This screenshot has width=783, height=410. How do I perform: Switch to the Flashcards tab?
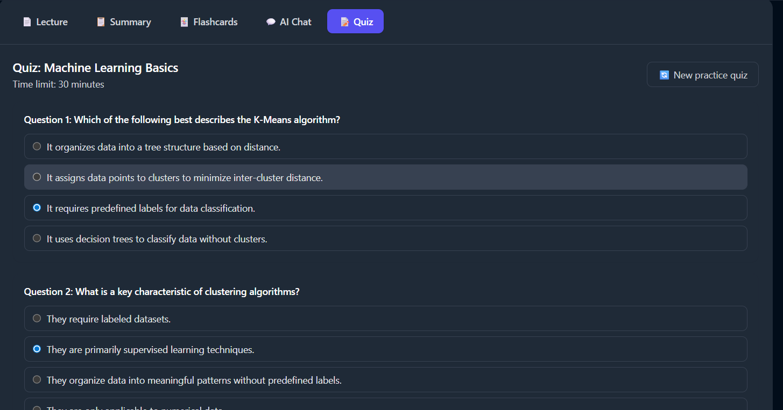[x=209, y=21]
